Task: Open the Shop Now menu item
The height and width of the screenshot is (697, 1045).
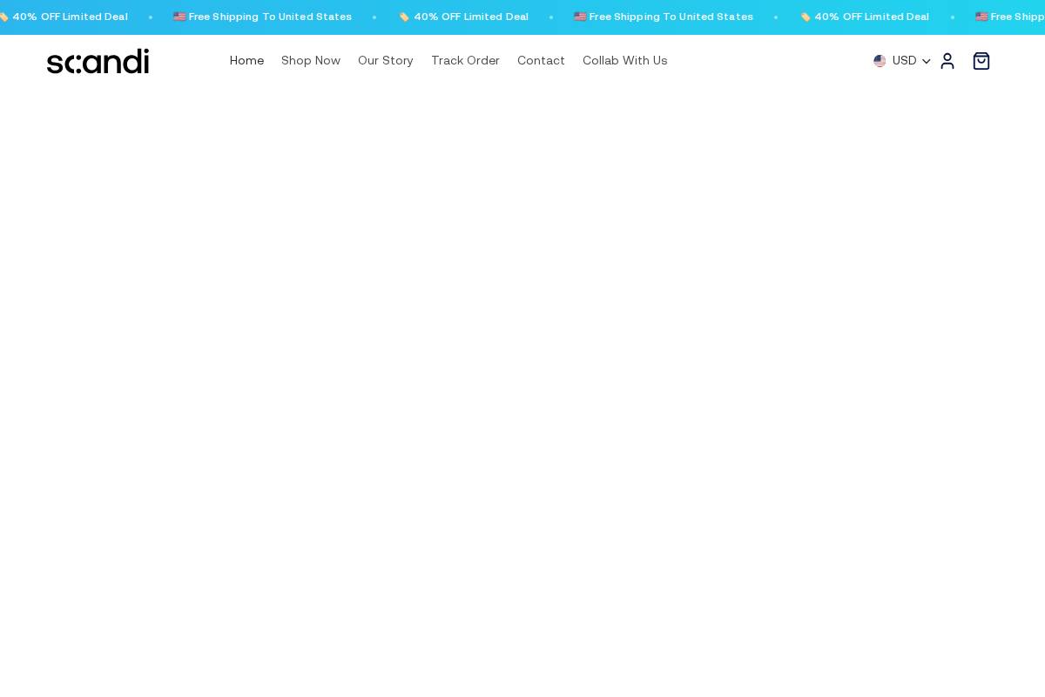Action: point(311,60)
